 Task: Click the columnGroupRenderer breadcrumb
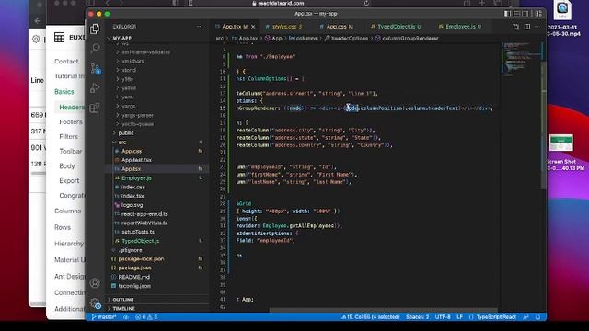coord(407,38)
